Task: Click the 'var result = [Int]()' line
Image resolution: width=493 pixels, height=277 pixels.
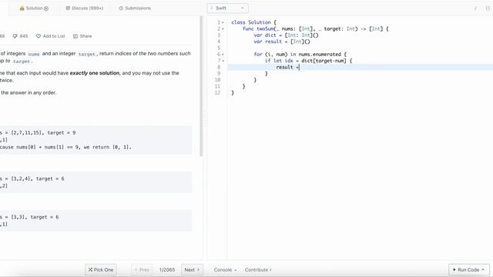Action: point(282,42)
